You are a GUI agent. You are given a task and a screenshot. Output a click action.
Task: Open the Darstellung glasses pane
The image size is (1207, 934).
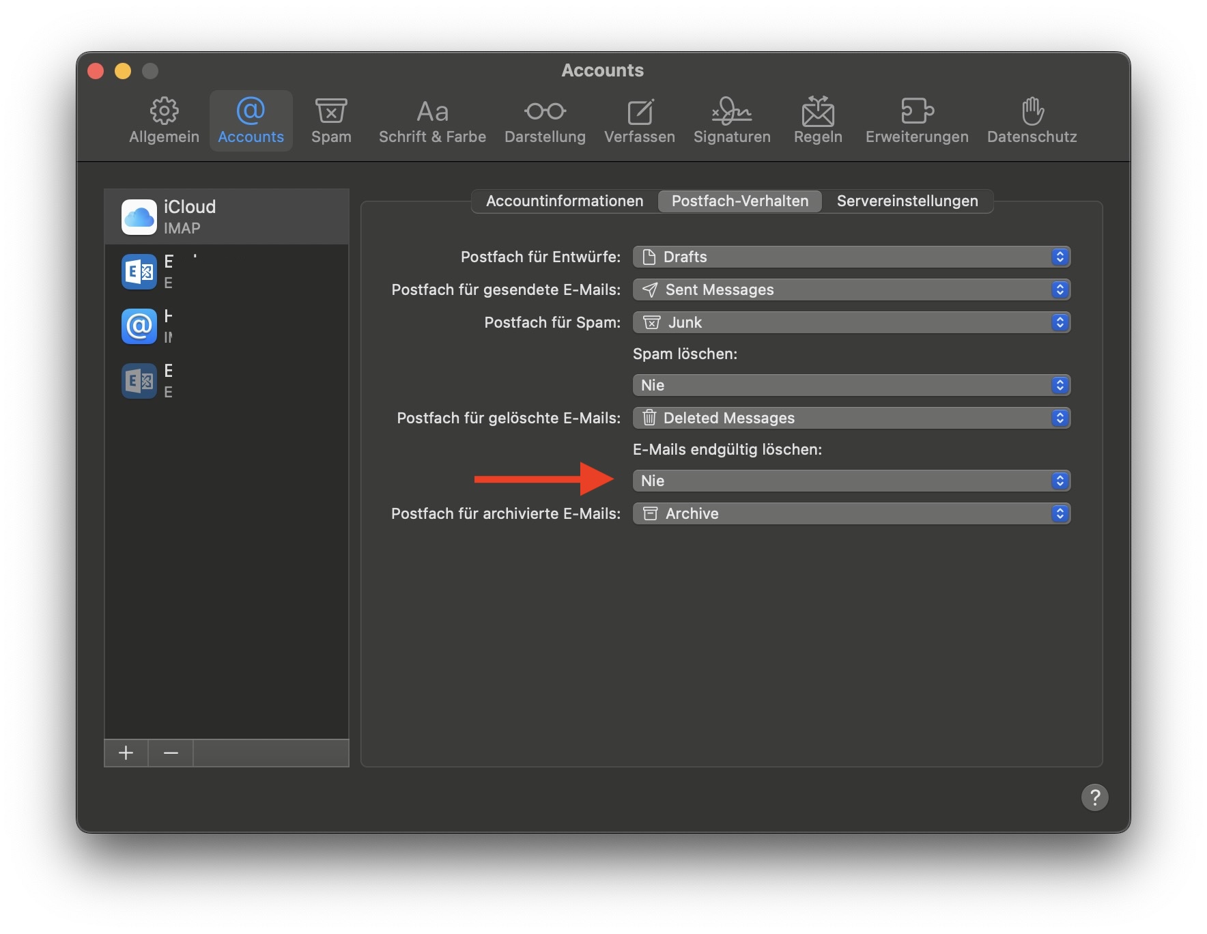(545, 121)
